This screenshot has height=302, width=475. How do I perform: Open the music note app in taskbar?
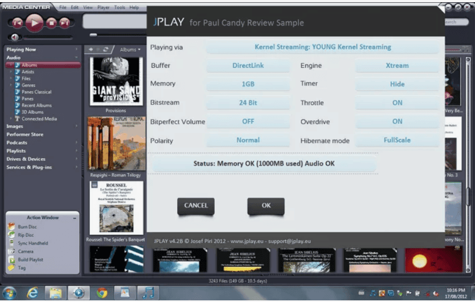point(148,293)
